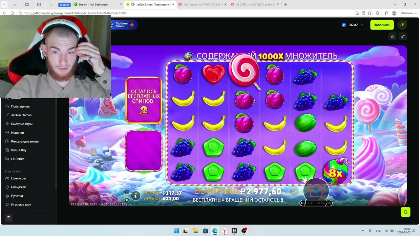Open the support headset chat button
The height and width of the screenshot is (236, 420).
point(406,212)
